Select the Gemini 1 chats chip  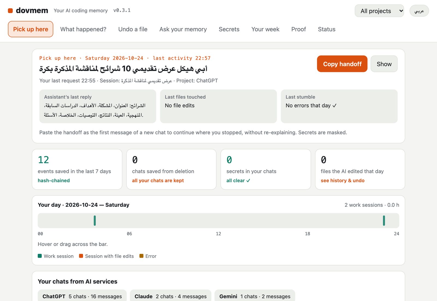(x=255, y=296)
